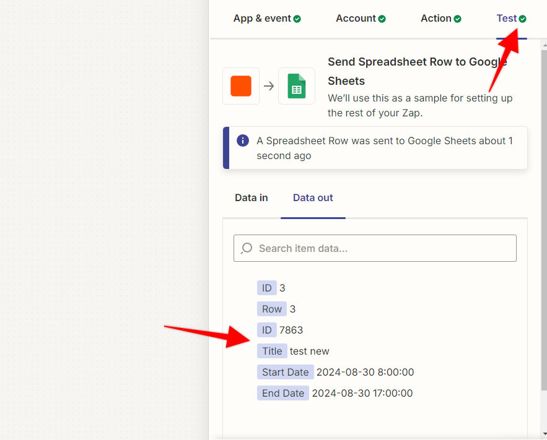Click the orange trigger app icon
This screenshot has height=440, width=547.
point(241,86)
